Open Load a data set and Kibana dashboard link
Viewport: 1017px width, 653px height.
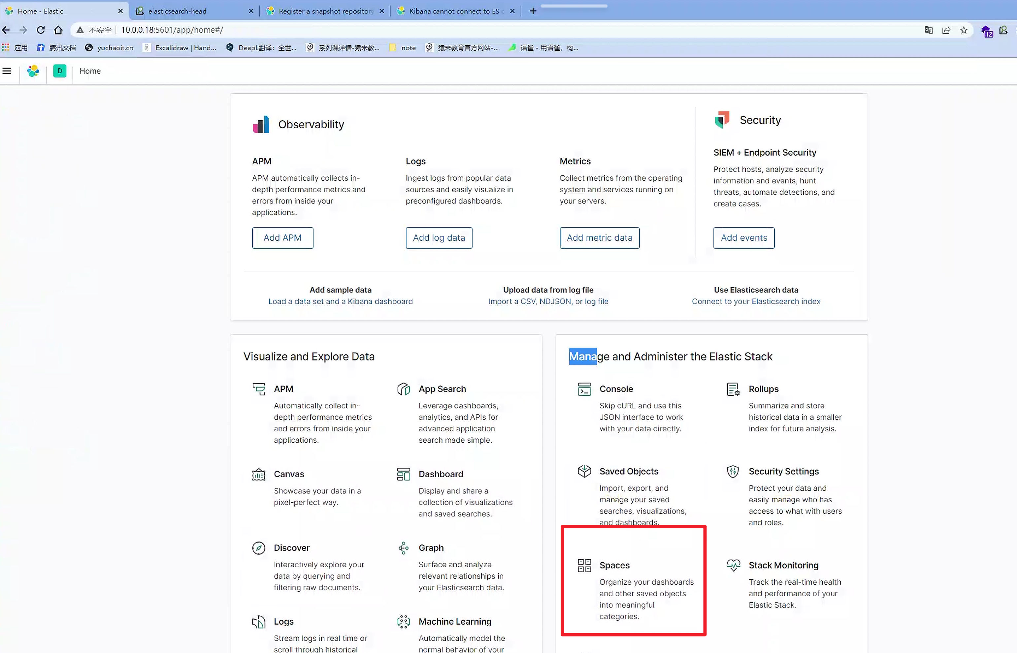click(340, 301)
